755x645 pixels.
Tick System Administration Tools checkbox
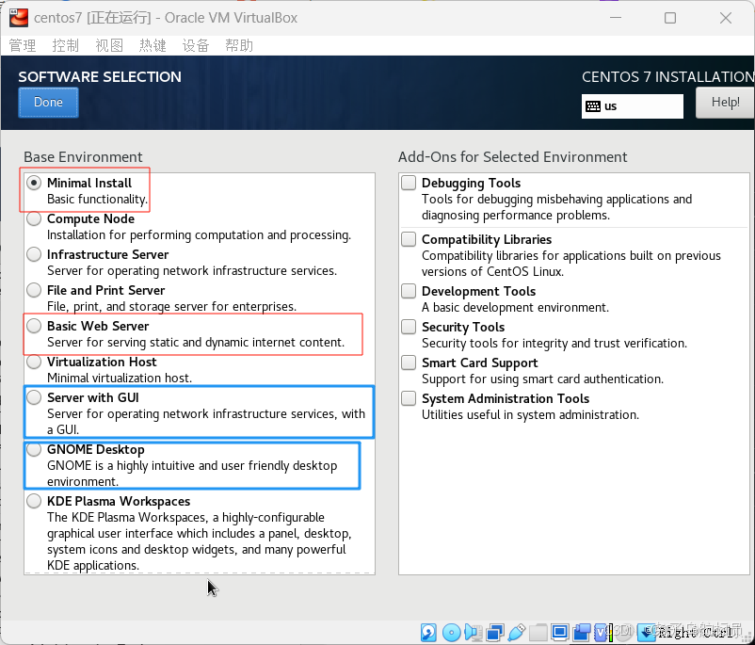[409, 398]
